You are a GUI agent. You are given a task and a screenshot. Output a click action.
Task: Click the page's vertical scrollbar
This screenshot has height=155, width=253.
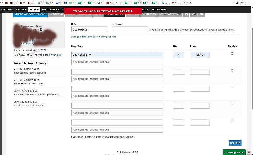click(x=252, y=69)
